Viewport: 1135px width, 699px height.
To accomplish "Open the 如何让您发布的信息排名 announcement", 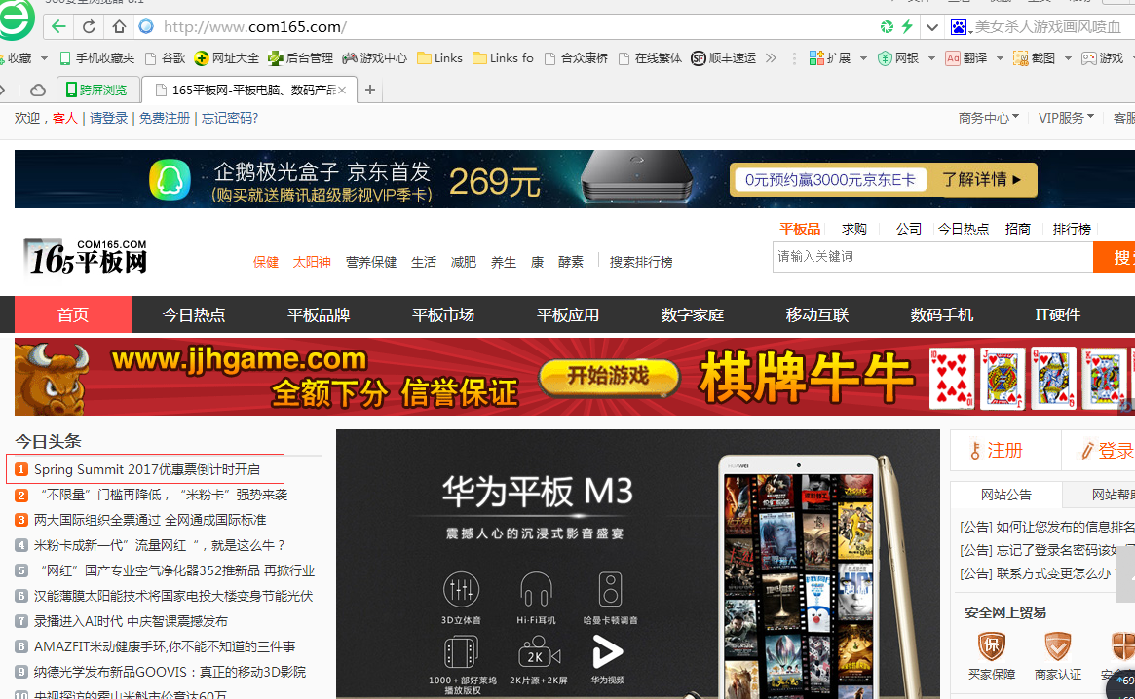I will (x=1047, y=527).
